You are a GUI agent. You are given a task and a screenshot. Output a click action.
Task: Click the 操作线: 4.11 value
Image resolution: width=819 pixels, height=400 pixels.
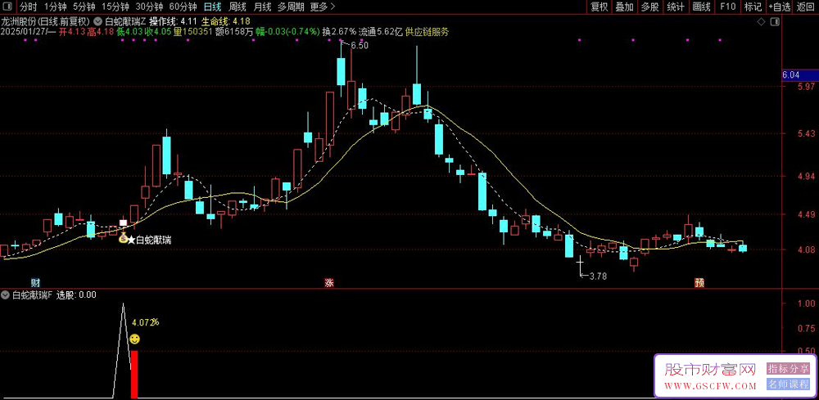[x=173, y=21]
